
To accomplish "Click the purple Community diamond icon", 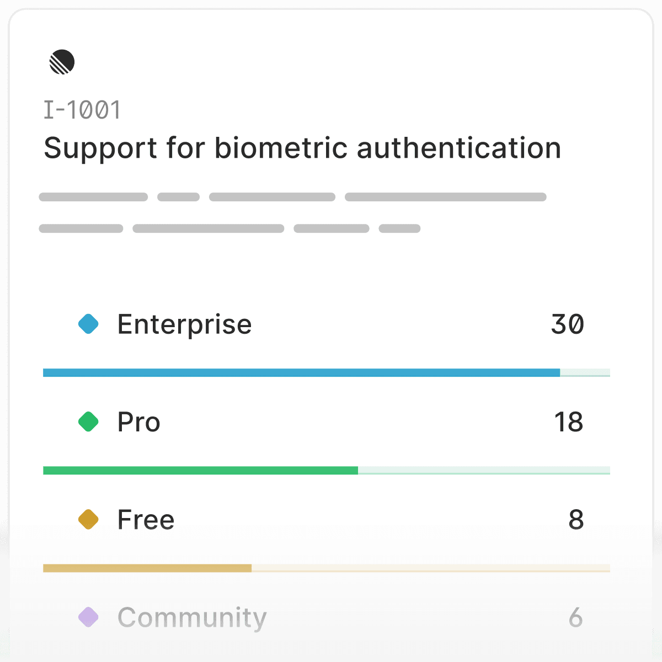I will (88, 617).
